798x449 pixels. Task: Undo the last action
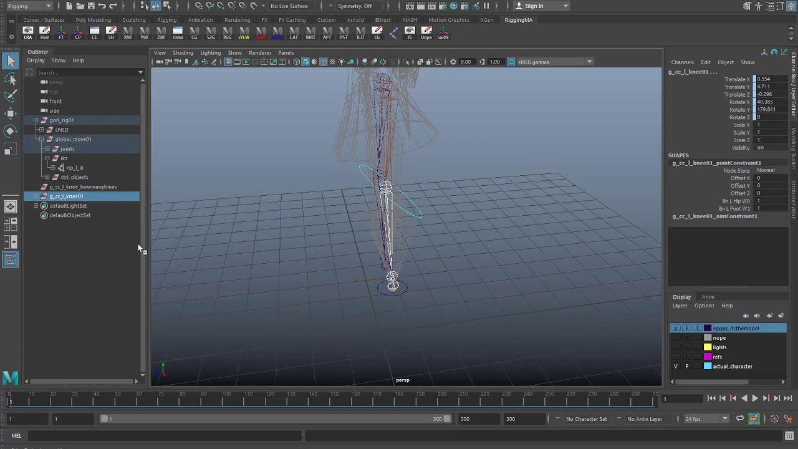point(102,6)
